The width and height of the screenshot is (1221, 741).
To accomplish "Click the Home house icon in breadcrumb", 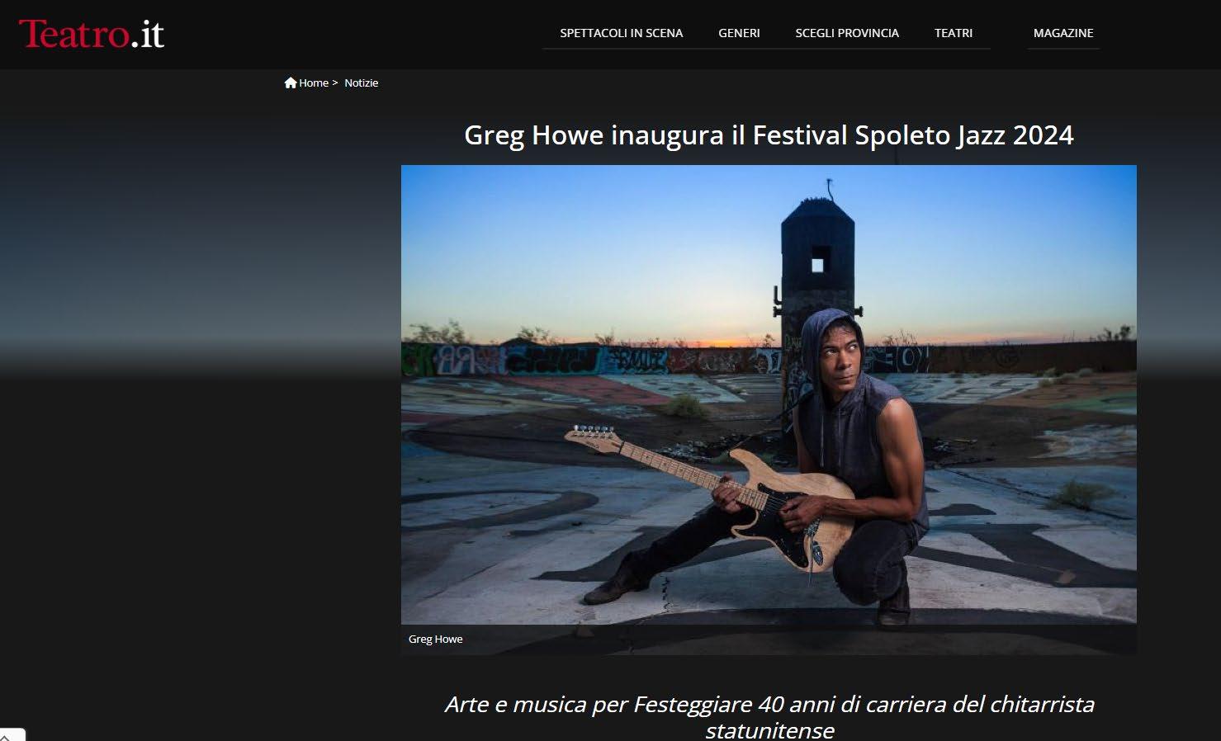I will [291, 83].
